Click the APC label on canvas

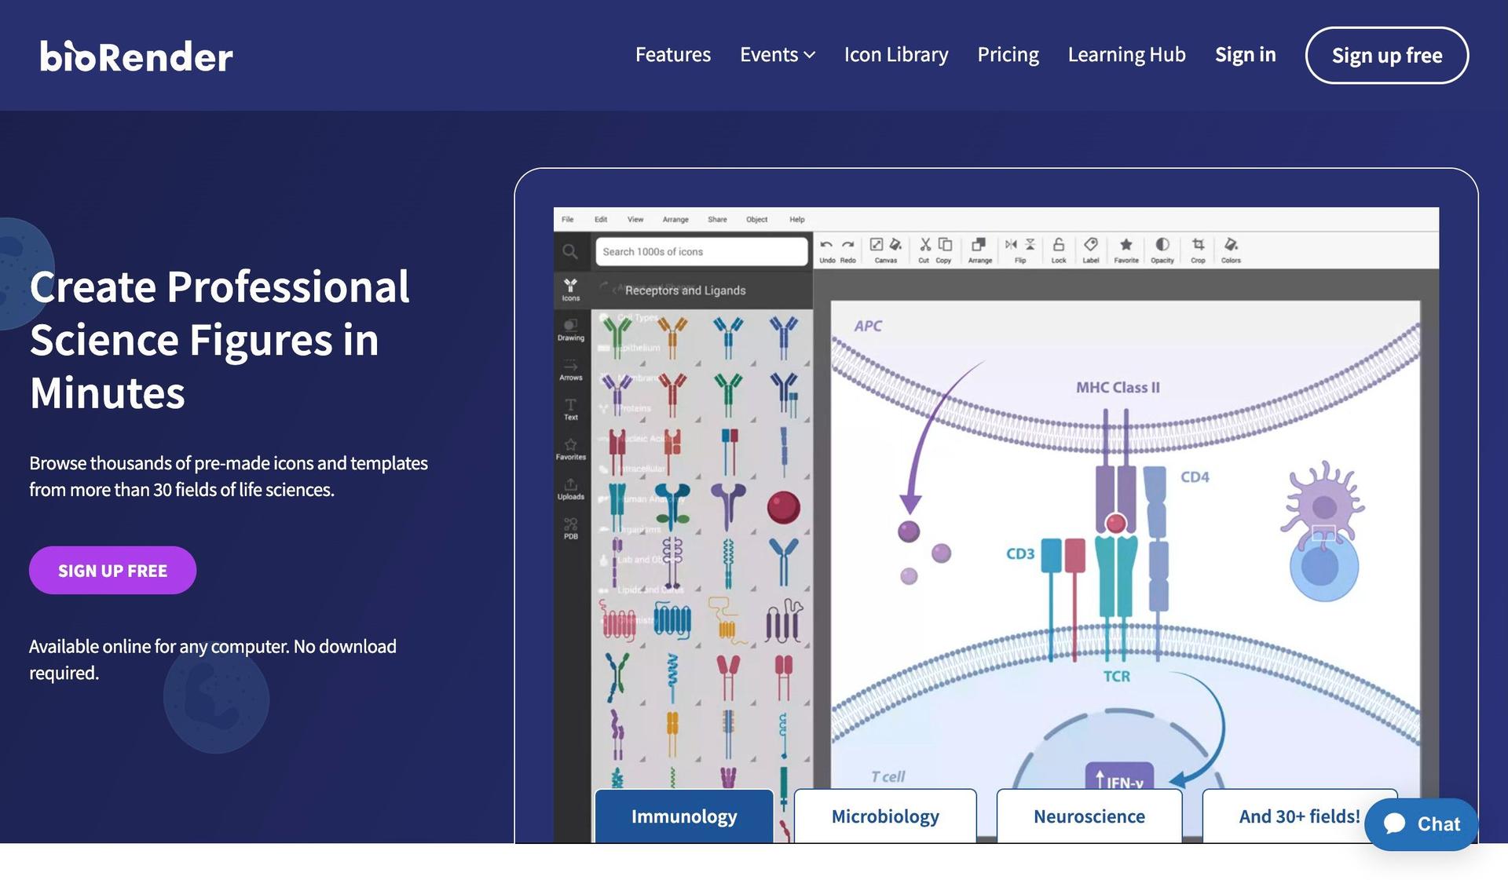[868, 326]
